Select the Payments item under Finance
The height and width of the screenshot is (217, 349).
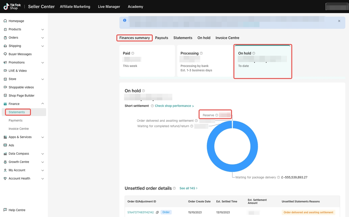[16, 121]
